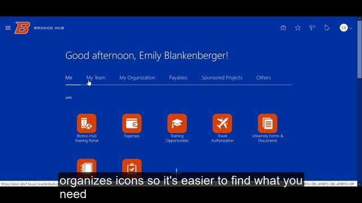Open University Forms & Documents icon
This screenshot has height=203, width=362.
coord(268,123)
